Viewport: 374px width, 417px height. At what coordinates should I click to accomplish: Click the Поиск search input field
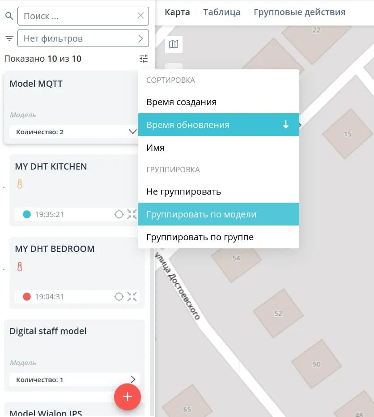[83, 16]
